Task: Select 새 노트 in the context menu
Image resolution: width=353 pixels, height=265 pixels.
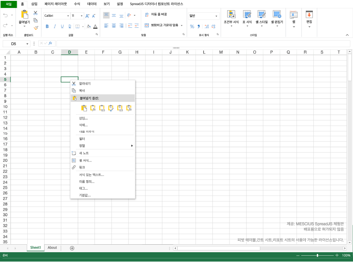Action: 103,153
